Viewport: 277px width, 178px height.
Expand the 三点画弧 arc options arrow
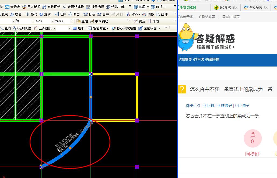coord(54,28)
